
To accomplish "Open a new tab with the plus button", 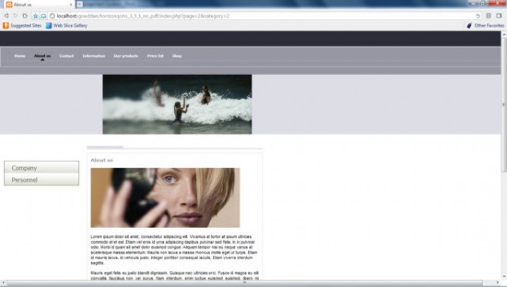I will (x=79, y=4).
